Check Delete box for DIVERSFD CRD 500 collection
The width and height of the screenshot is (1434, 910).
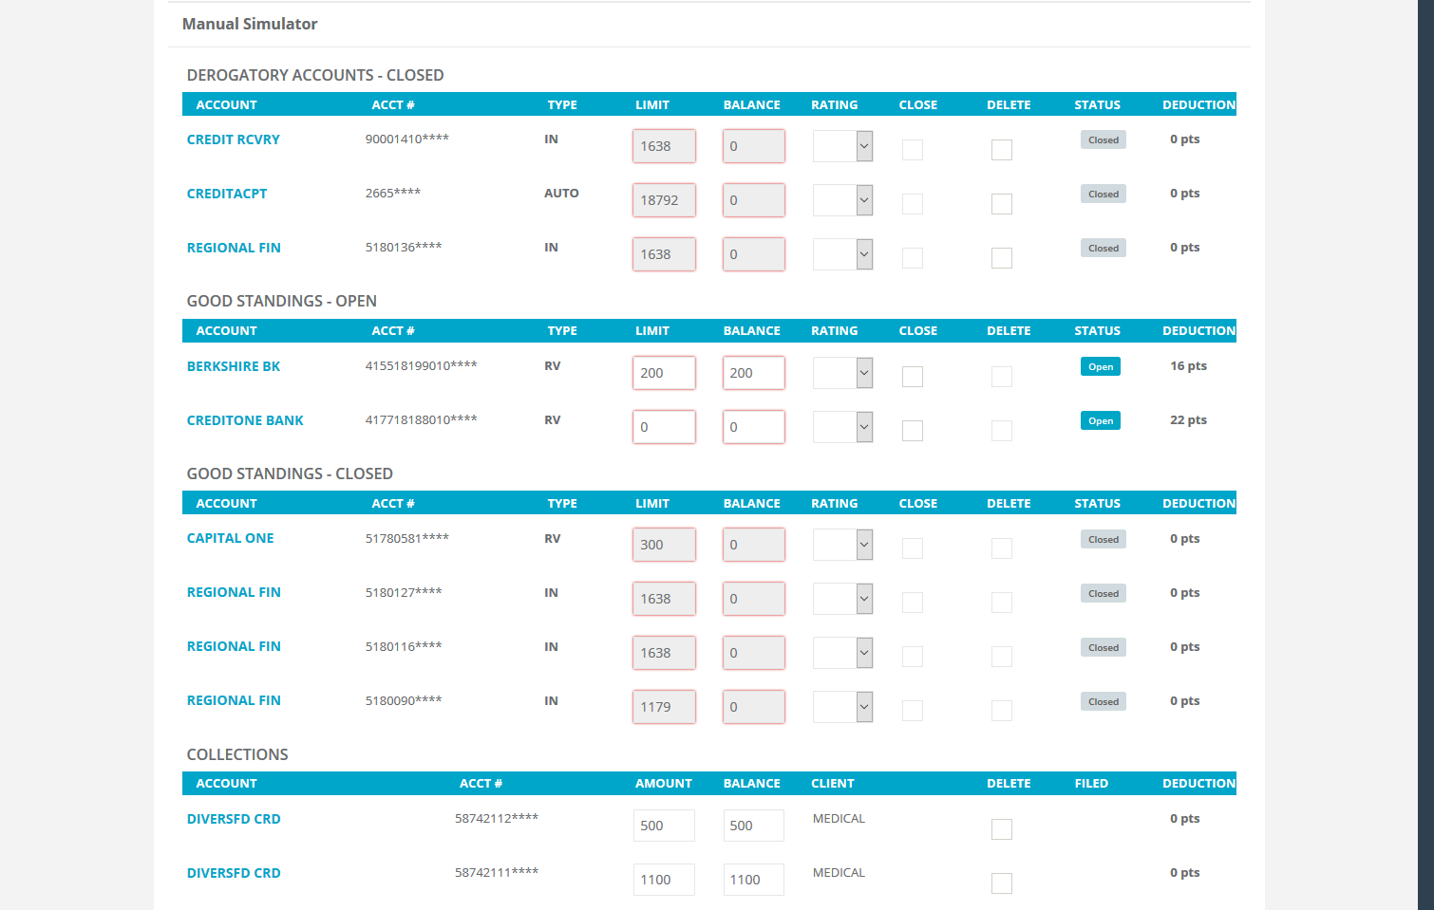[x=1001, y=829]
